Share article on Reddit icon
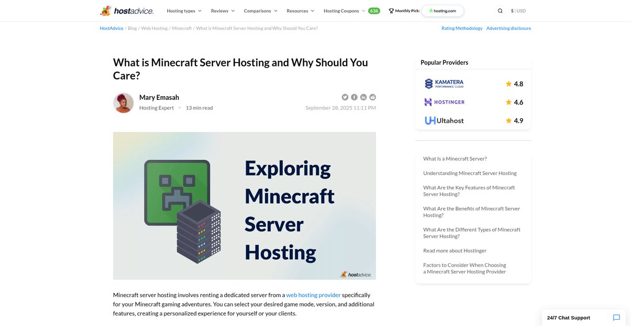The image size is (631, 326). [x=373, y=97]
